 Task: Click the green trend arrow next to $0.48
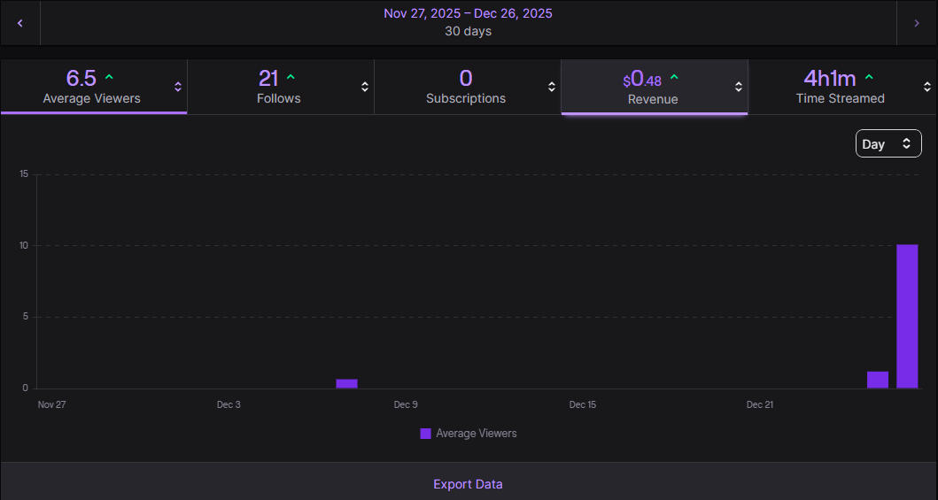[x=674, y=77]
